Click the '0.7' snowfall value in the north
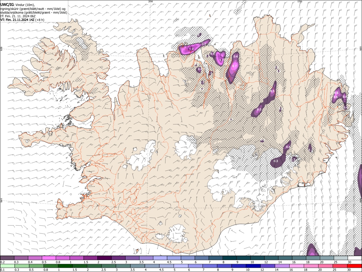362x272 pixels. click(234, 66)
